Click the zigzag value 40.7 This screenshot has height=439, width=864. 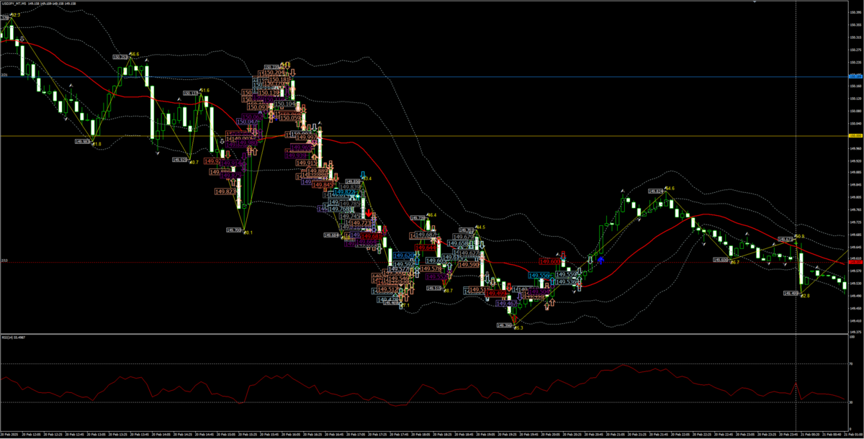point(194,162)
